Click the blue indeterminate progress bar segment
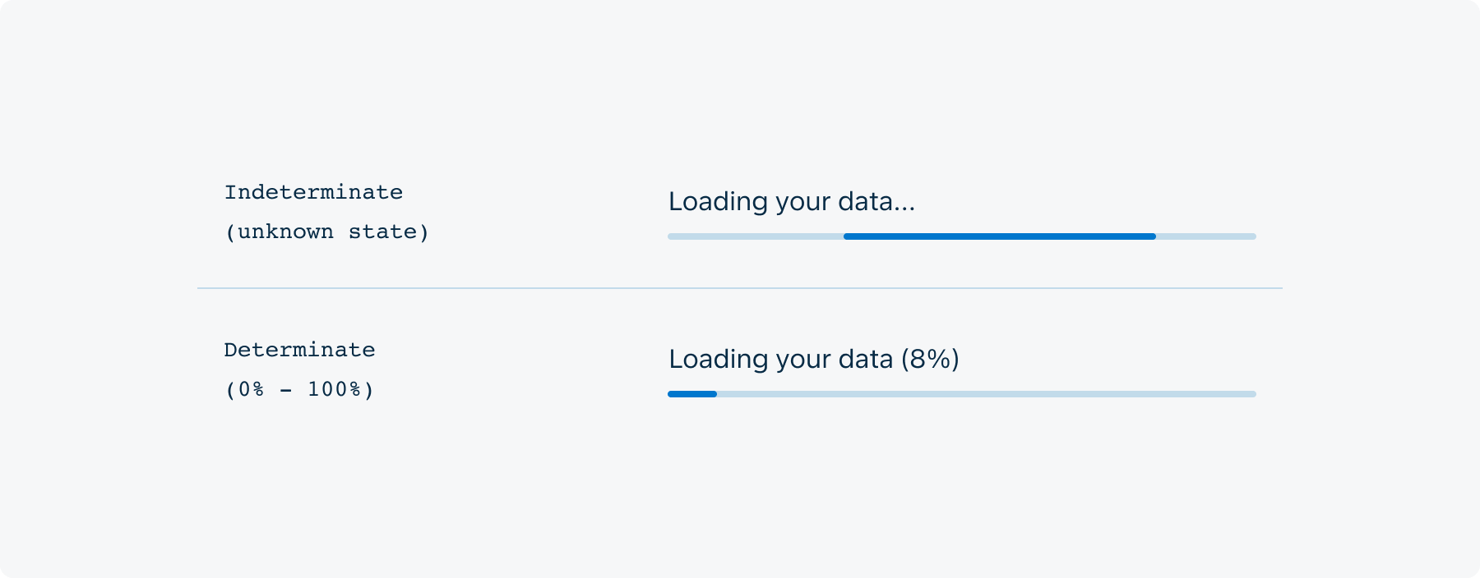Viewport: 1480px width, 578px height. click(999, 236)
